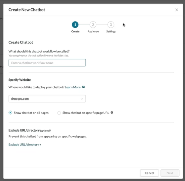Click the Settings step label
The height and width of the screenshot is (181, 185).
tap(111, 31)
